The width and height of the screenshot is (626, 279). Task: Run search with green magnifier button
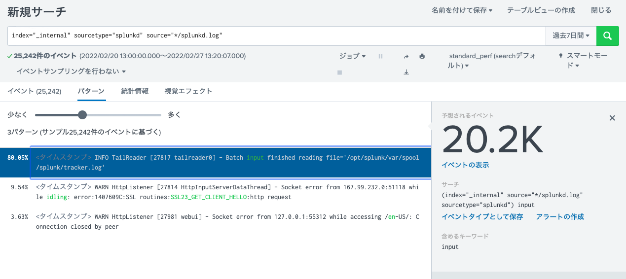(x=607, y=35)
